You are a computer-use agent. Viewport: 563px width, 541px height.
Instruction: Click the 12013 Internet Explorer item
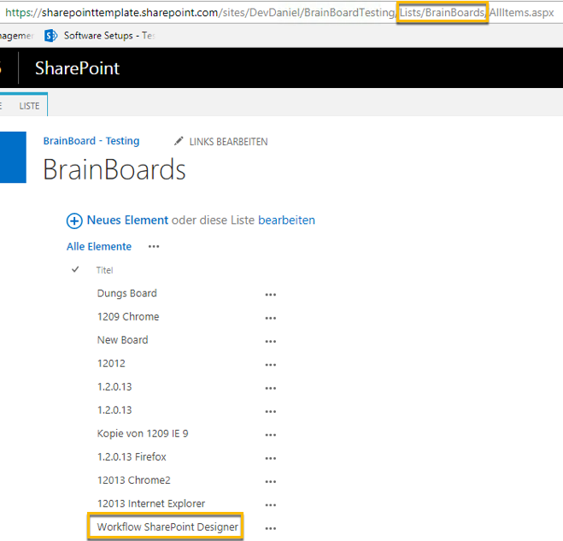tap(151, 503)
